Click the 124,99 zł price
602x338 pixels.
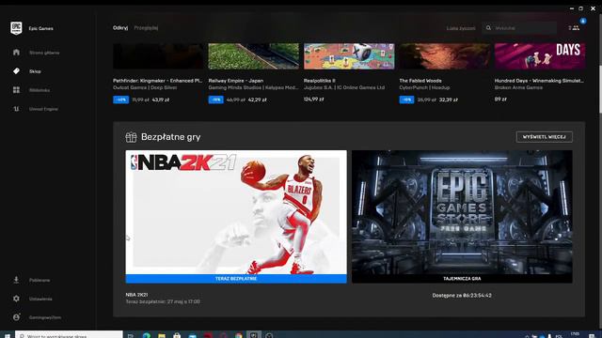coord(313,100)
